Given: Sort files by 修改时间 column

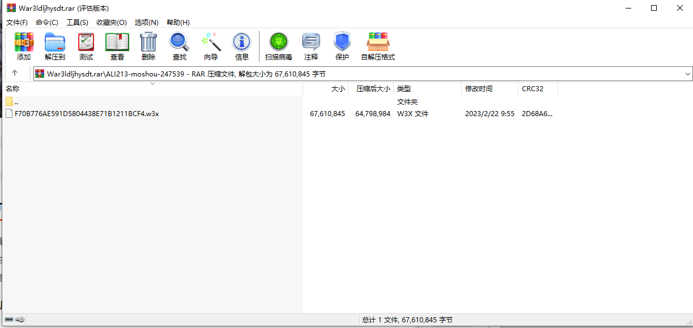Looking at the screenshot, I should tap(479, 89).
